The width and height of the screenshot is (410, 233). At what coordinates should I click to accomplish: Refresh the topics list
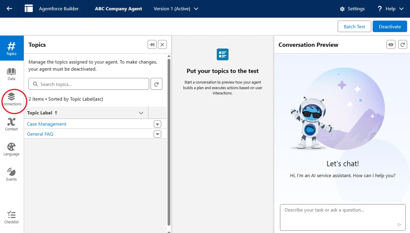pyautogui.click(x=156, y=84)
